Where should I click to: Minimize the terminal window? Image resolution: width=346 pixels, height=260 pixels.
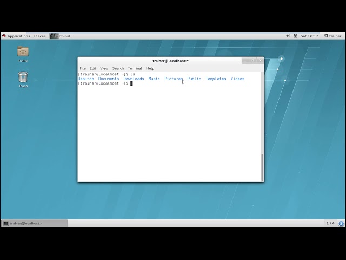tap(245, 60)
